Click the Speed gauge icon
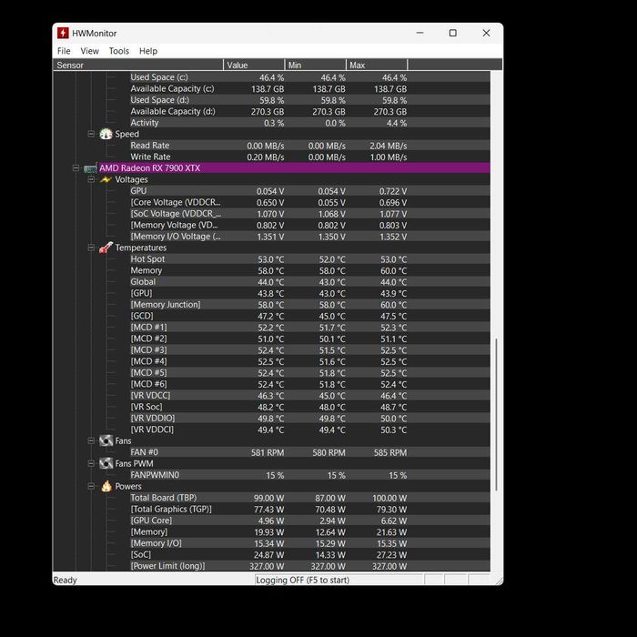 [106, 134]
